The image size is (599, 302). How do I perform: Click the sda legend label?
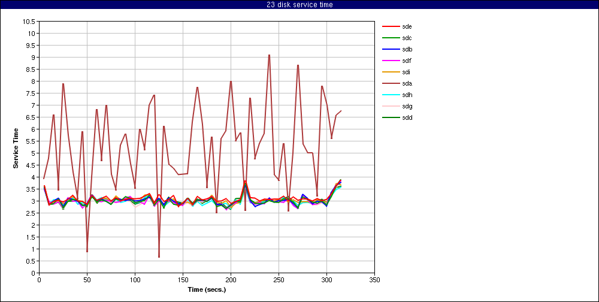click(x=407, y=83)
